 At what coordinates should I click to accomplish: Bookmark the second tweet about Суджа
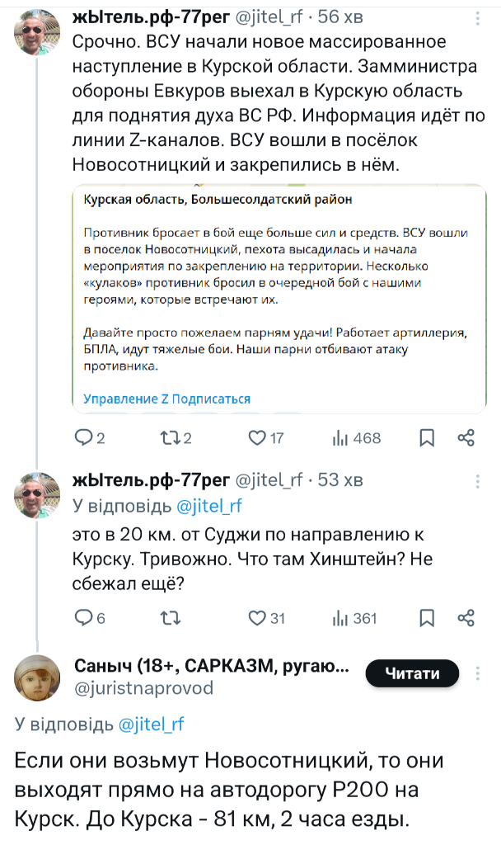(427, 617)
